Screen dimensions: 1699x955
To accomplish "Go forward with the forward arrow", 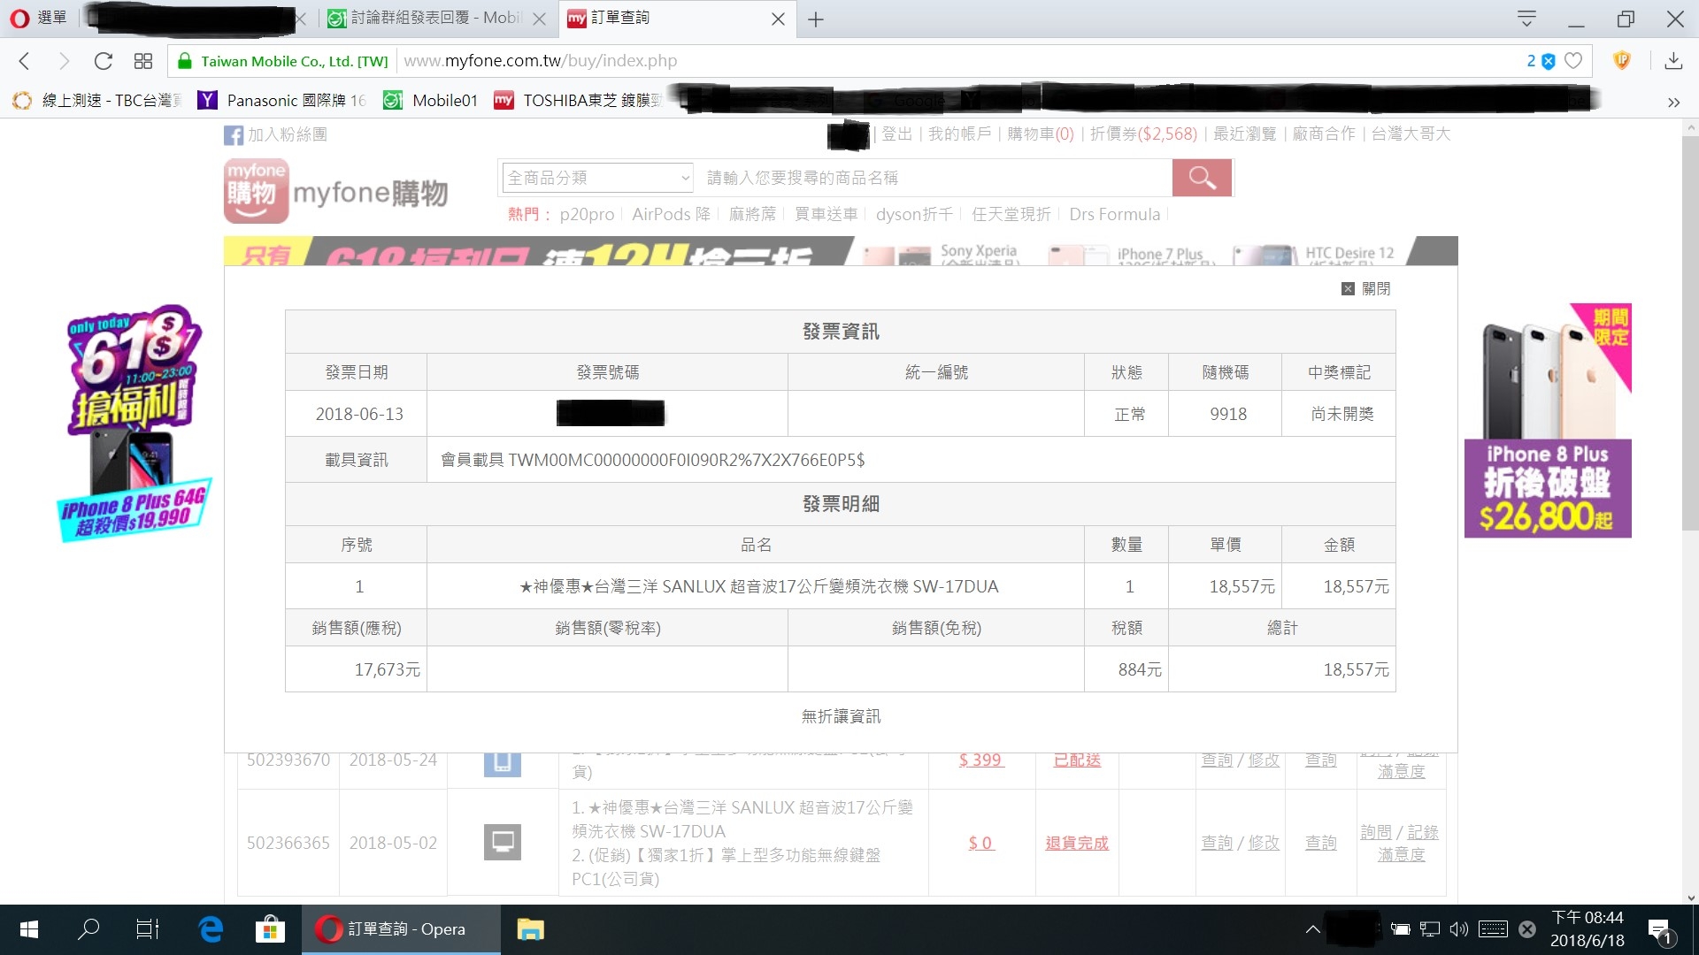I will pos(64,61).
